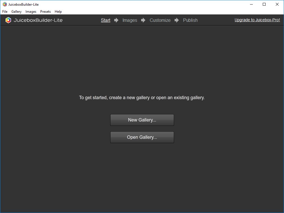Viewport: 284px width, 213px height.
Task: Click the arrow icon between Images and Customize
Action: 144,20
